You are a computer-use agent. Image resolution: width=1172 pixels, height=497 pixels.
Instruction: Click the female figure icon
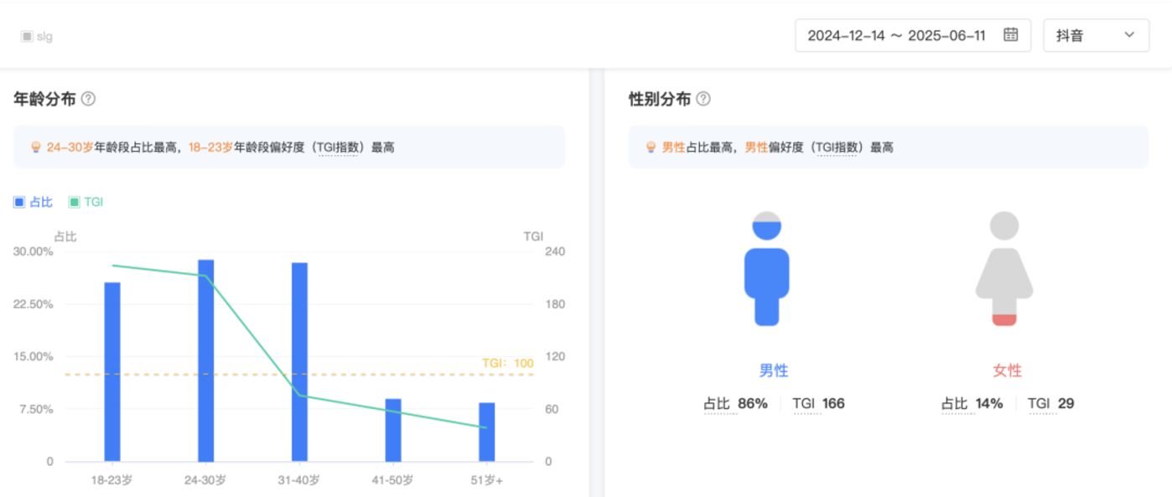point(1004,269)
